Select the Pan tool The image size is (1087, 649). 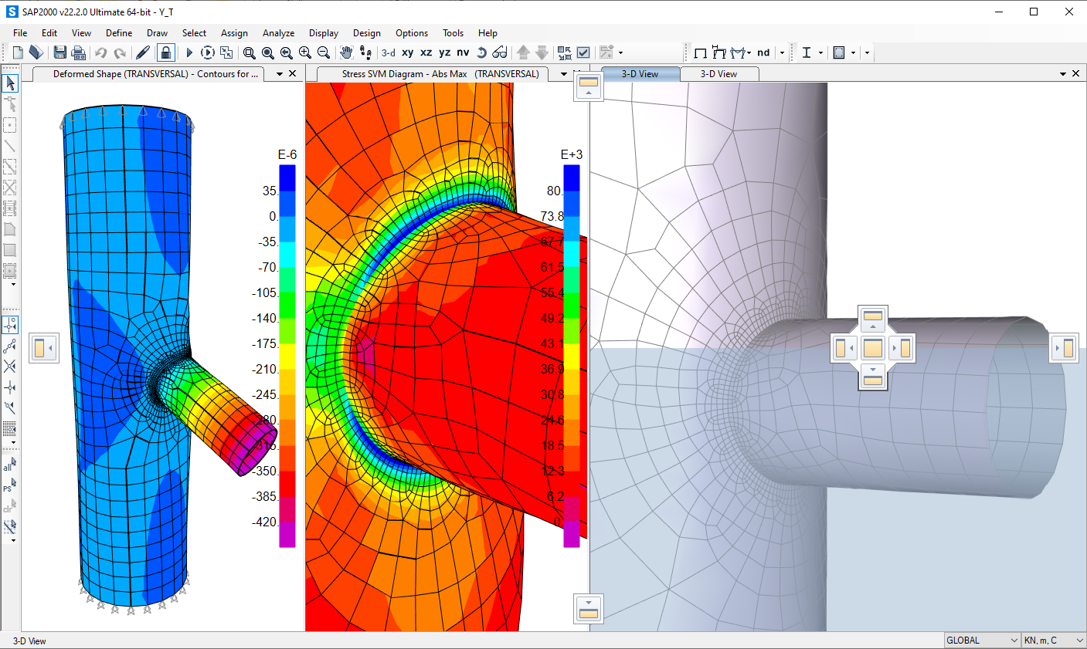[347, 52]
